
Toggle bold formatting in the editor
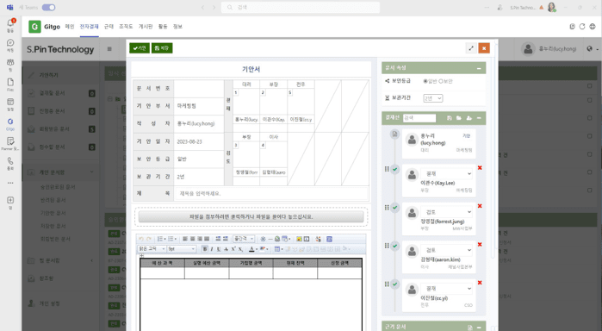click(205, 249)
